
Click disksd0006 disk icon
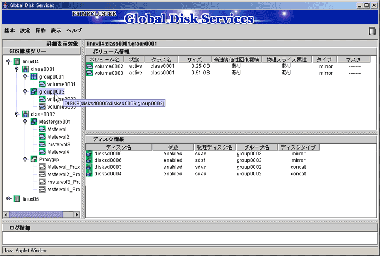pyautogui.click(x=89, y=160)
